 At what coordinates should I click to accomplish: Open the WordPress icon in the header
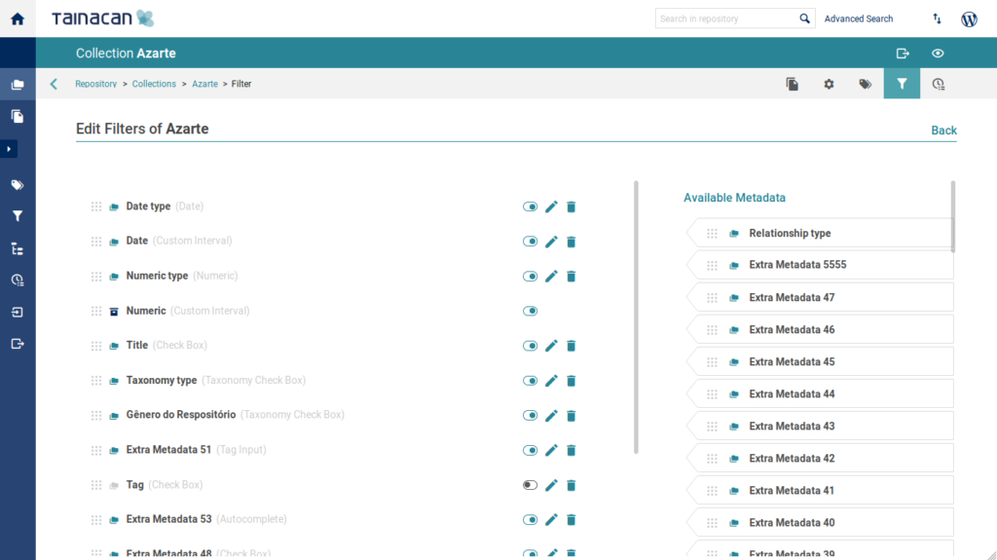(x=969, y=19)
